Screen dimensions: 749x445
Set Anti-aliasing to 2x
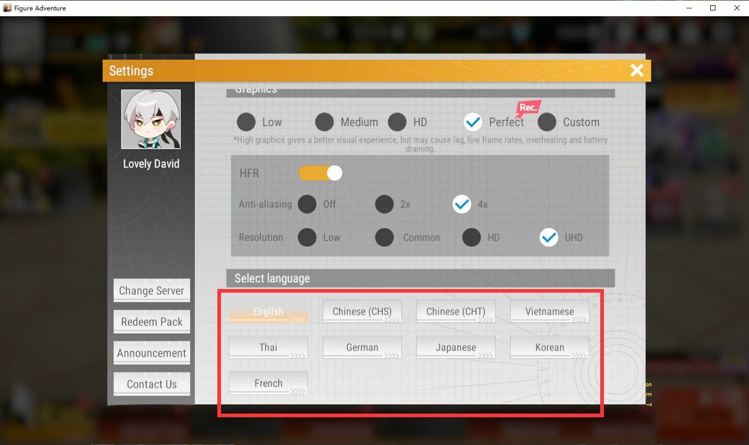(x=384, y=204)
